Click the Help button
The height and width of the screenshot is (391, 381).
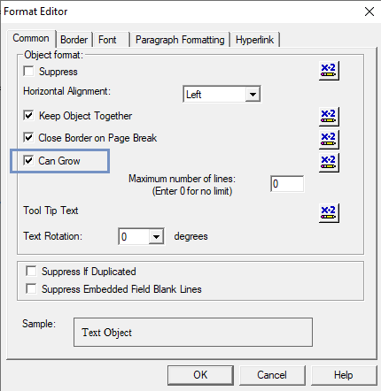click(344, 375)
